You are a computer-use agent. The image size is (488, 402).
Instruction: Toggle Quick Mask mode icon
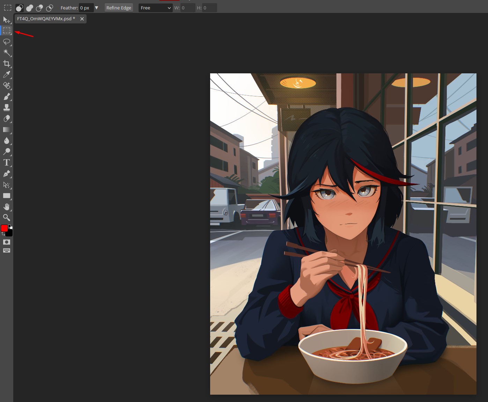coord(7,242)
